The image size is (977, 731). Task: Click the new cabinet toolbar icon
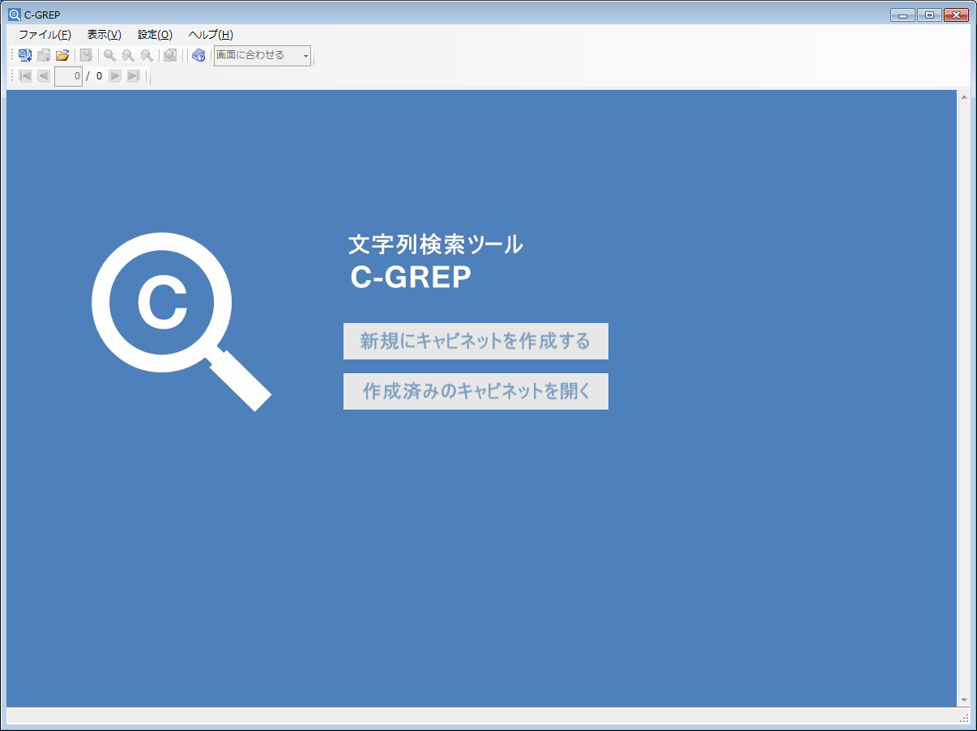25,56
